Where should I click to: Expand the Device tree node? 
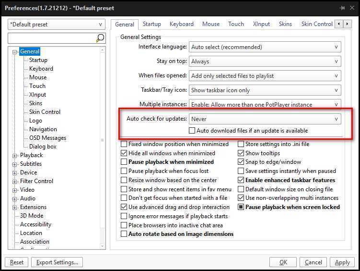(14, 173)
